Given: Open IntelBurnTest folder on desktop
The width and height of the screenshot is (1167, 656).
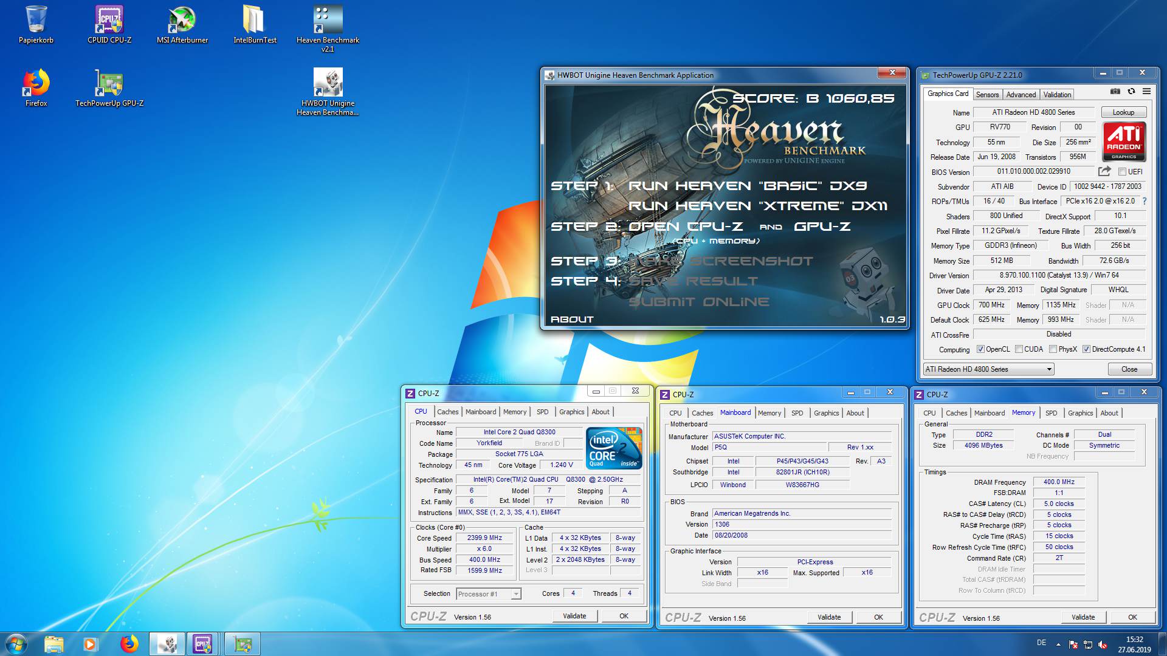Looking at the screenshot, I should tap(255, 24).
